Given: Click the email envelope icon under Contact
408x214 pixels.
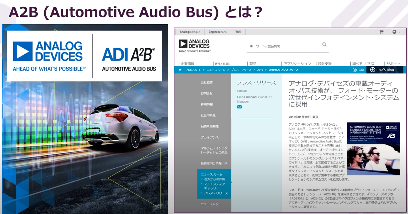Looking at the screenshot, I should (239, 107).
